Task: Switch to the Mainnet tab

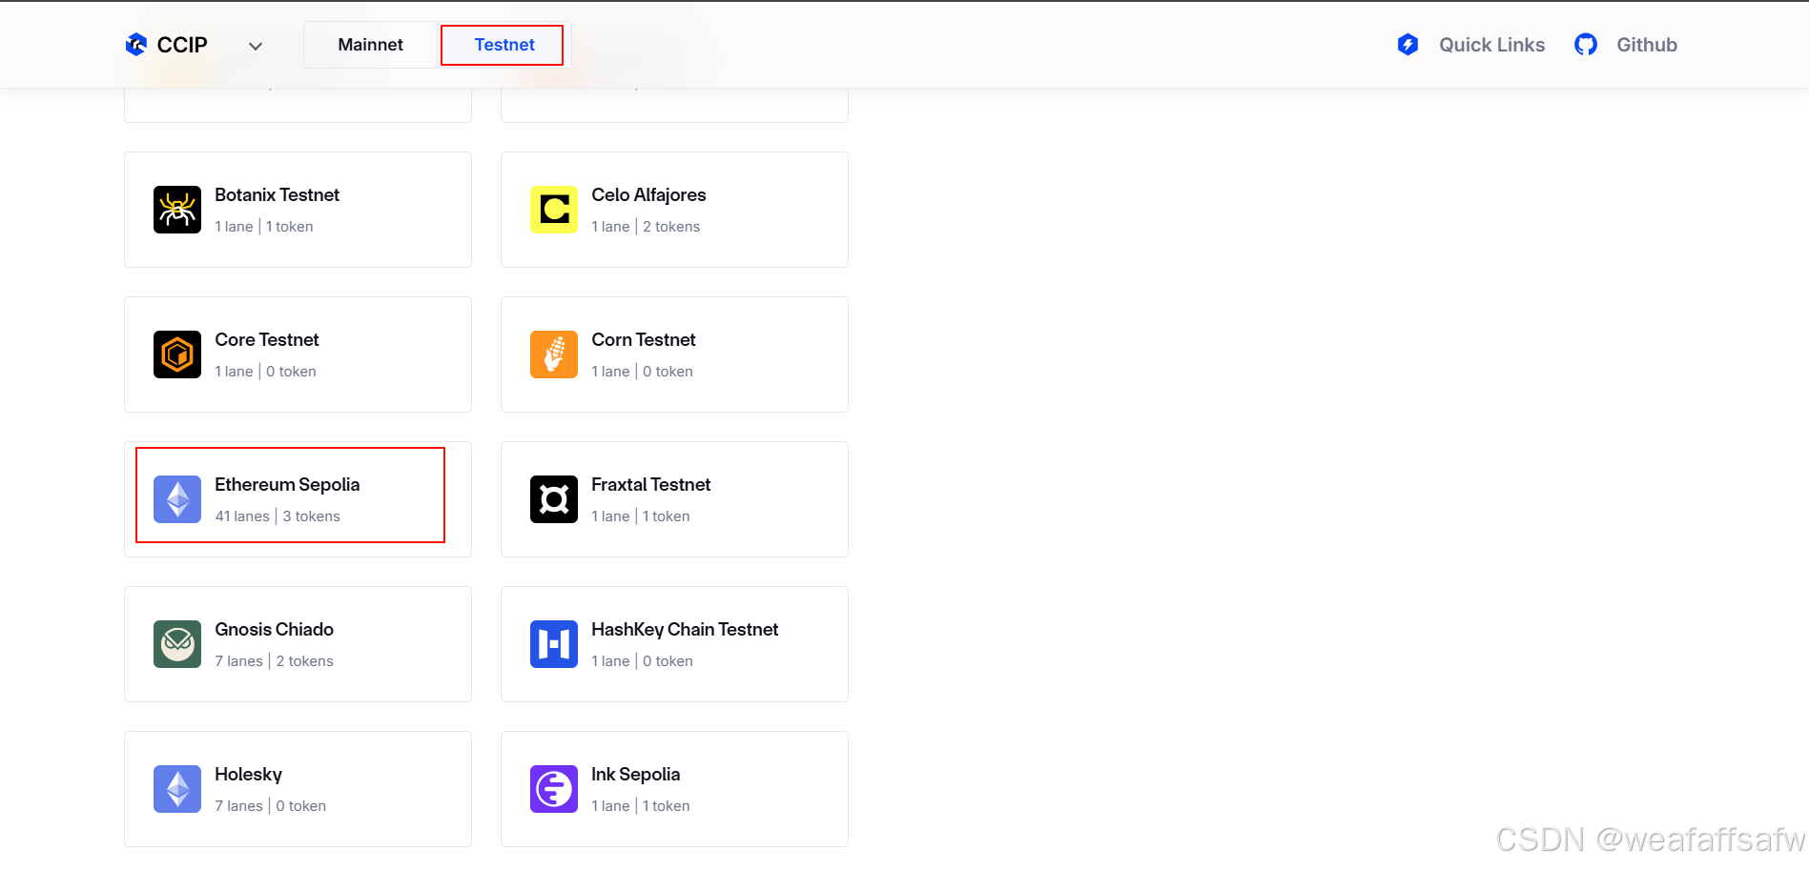Action: (370, 45)
